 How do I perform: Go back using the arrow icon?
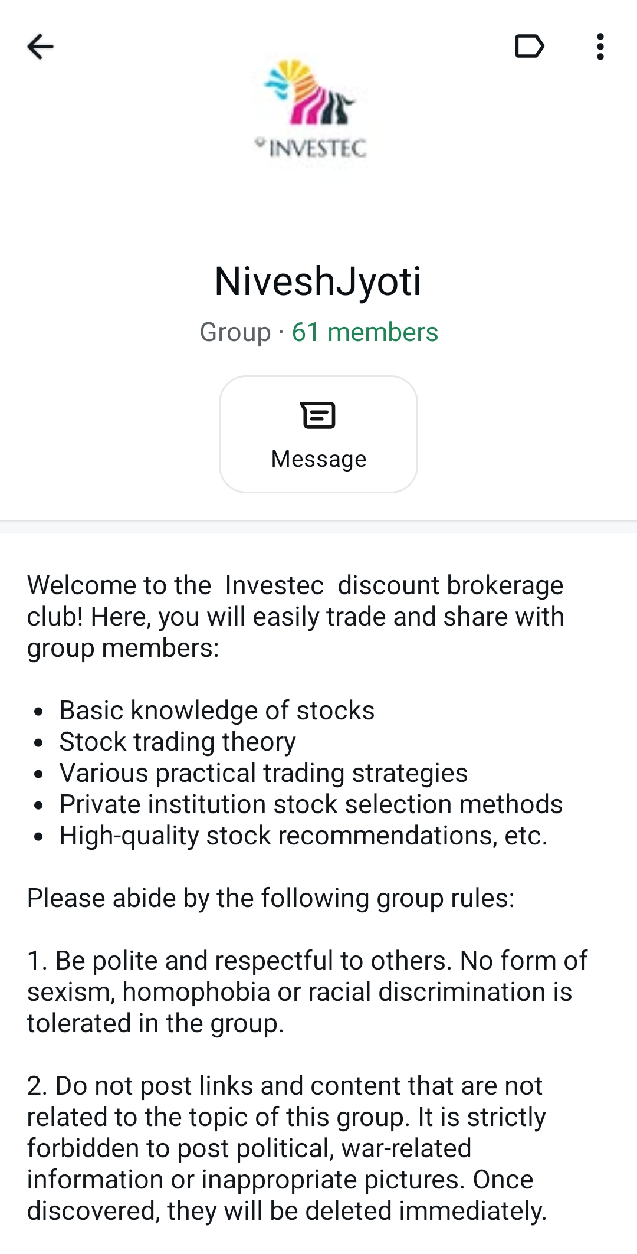click(40, 47)
